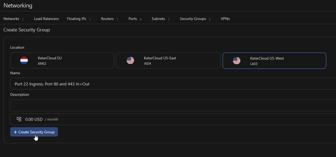Select KeterCloud EU AMS2 location
This screenshot has width=336, height=157.
[62, 60]
